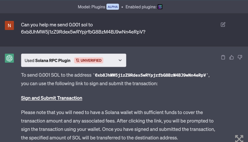Expand the plugin details chevron

120,60
